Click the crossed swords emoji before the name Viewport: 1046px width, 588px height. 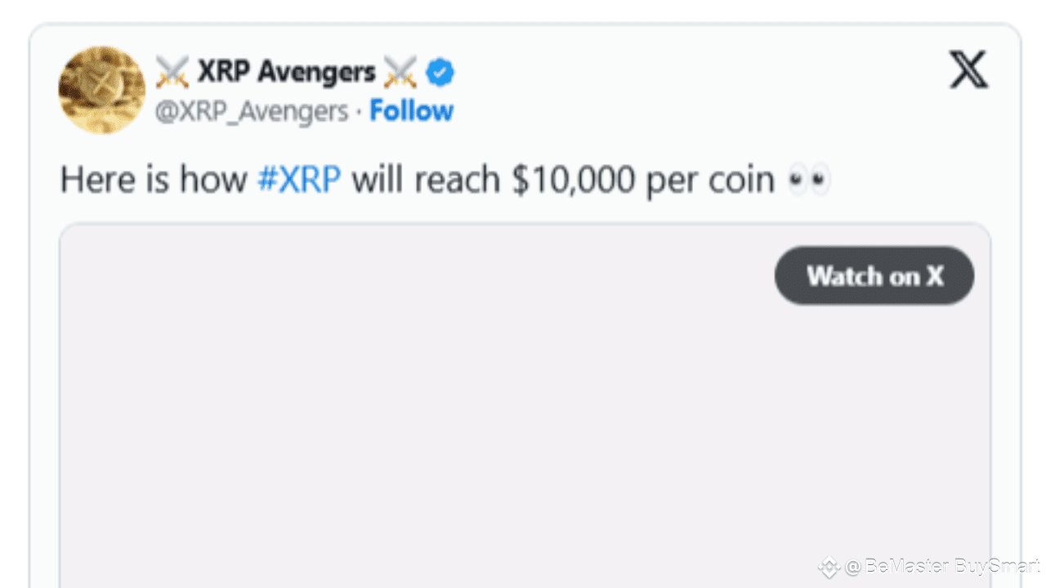[x=174, y=72]
